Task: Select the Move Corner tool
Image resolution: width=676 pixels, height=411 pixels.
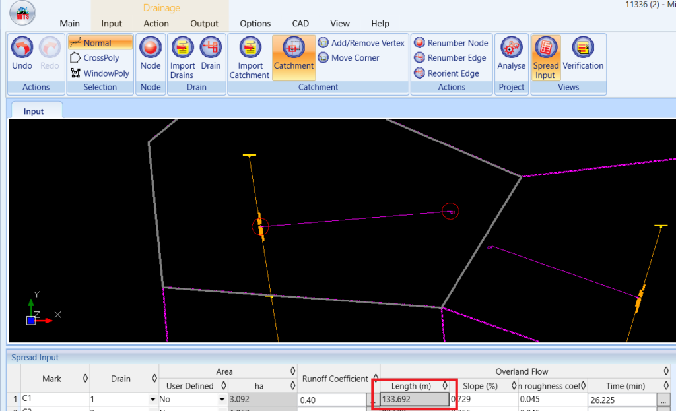Action: pos(349,58)
